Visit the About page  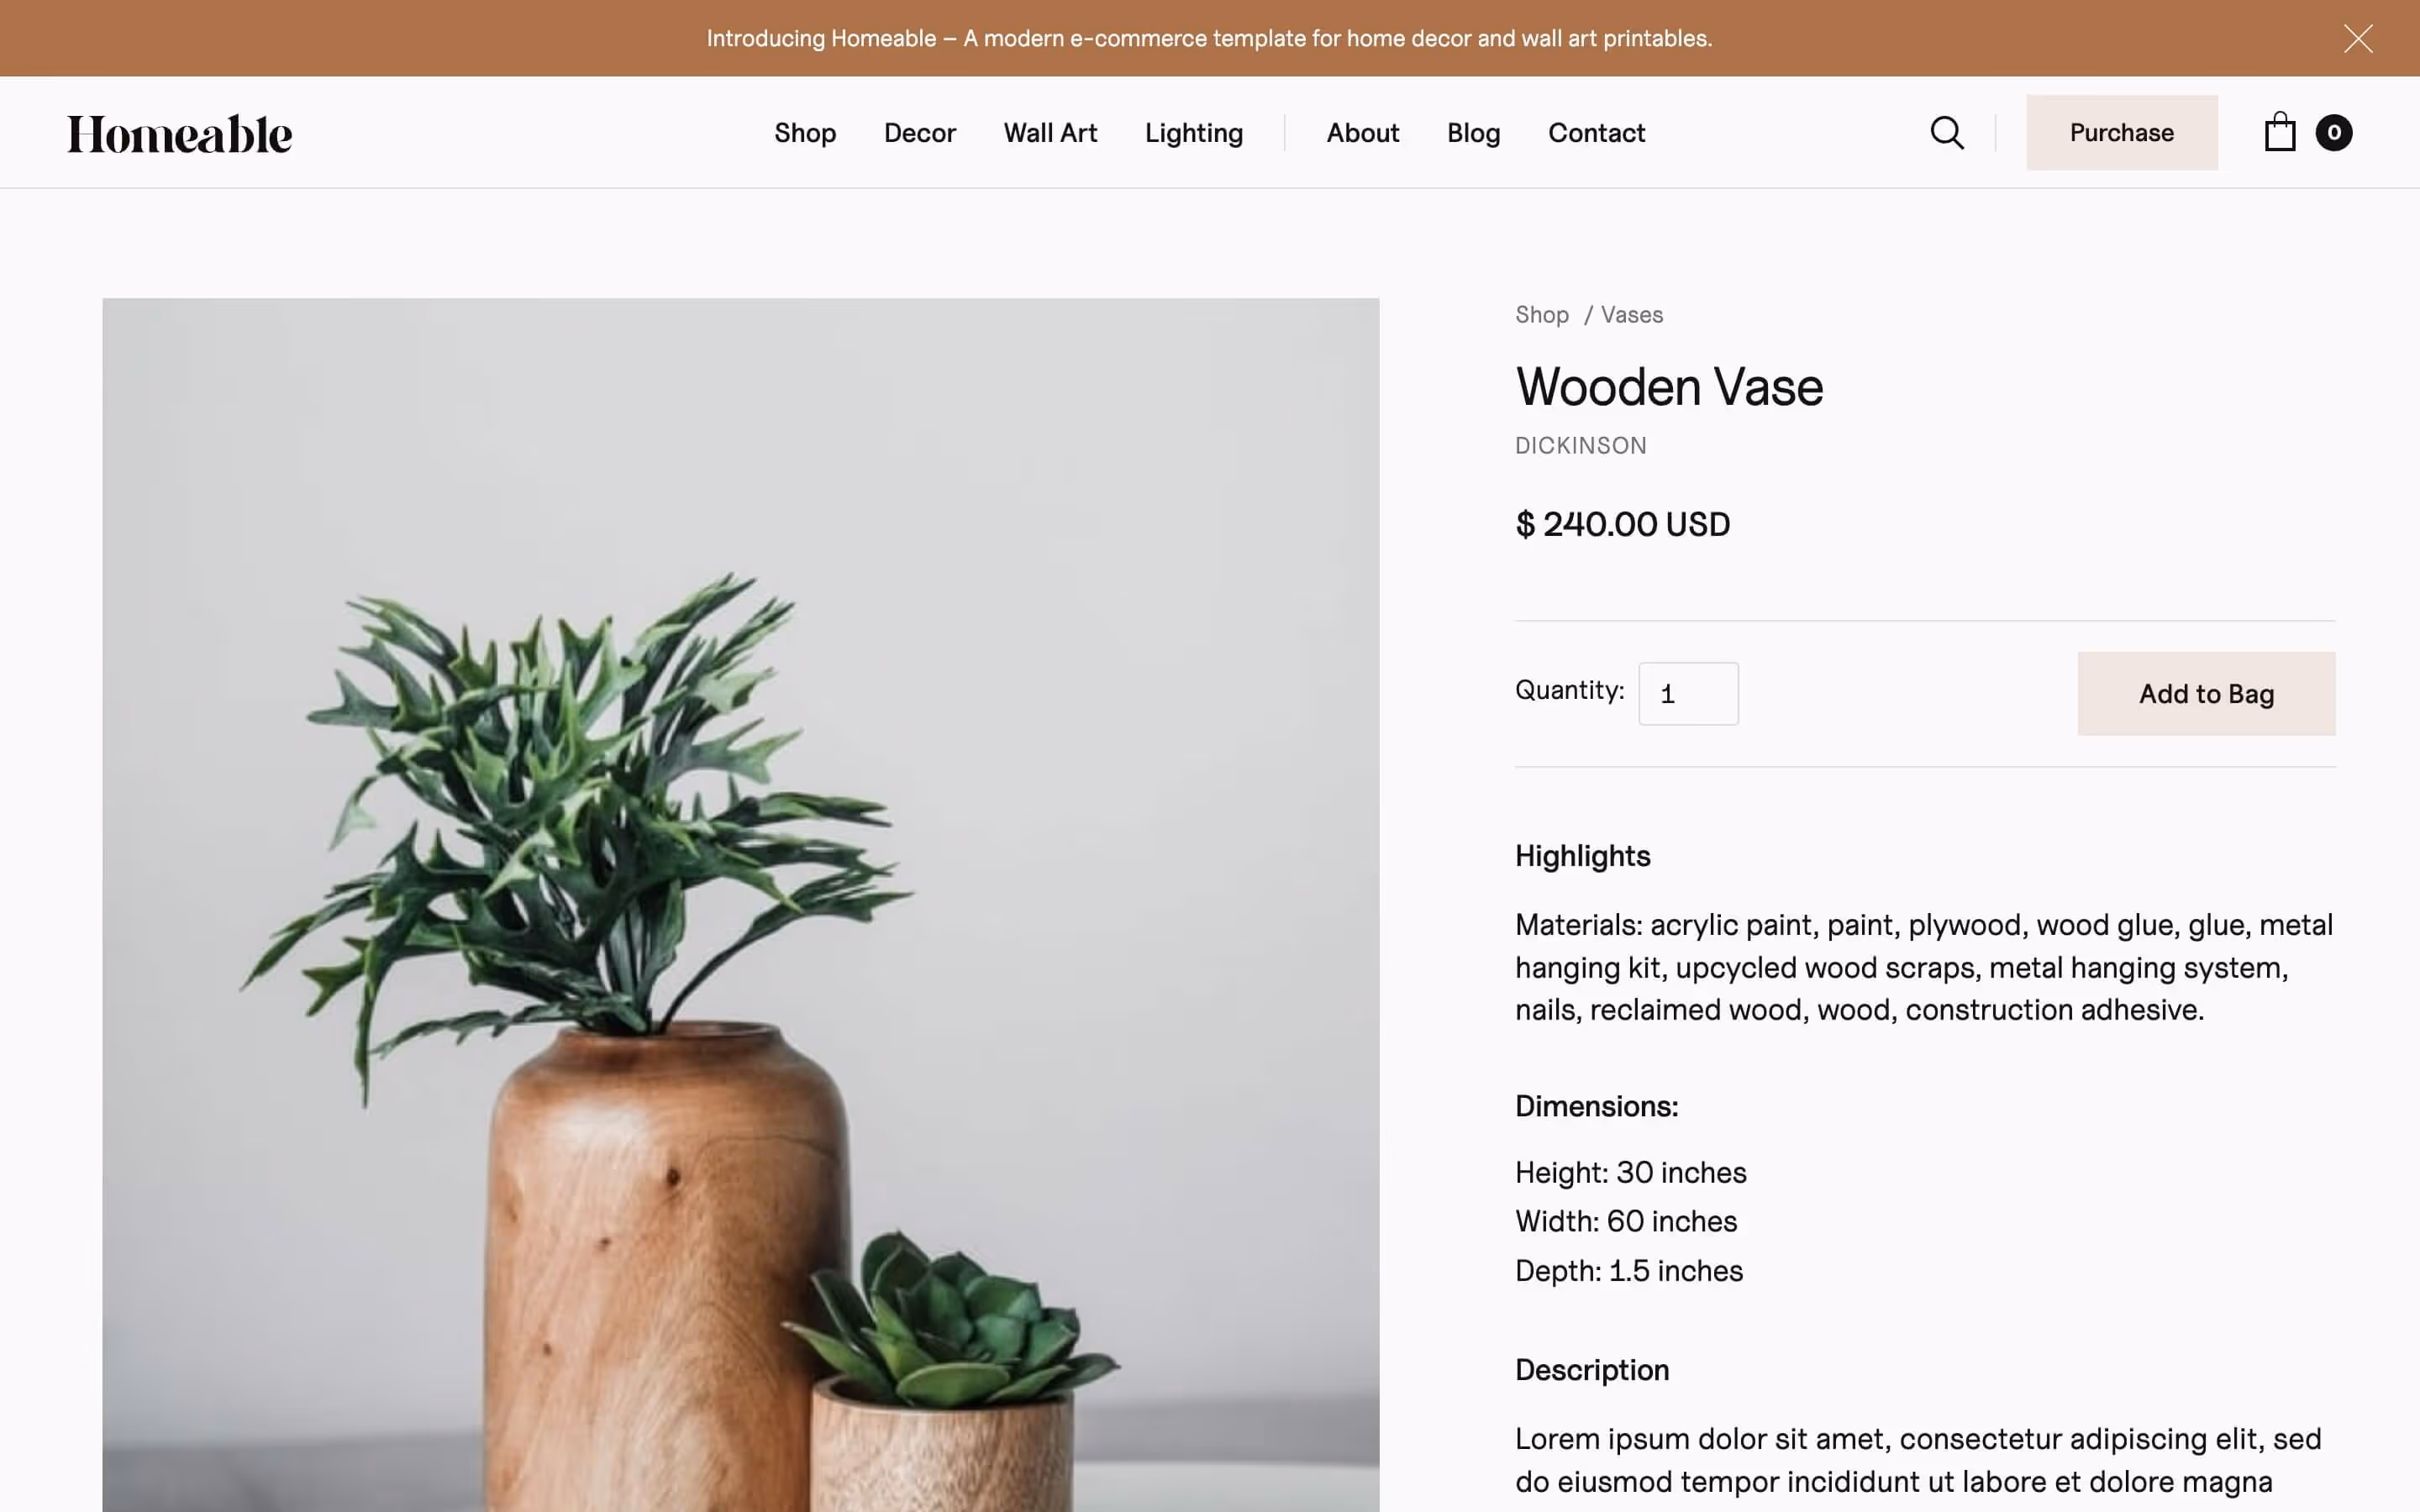coord(1363,133)
